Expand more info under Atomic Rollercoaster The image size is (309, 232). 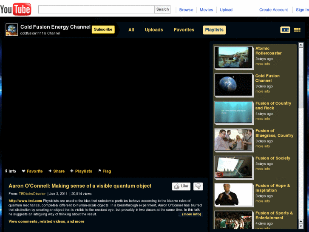263,64
